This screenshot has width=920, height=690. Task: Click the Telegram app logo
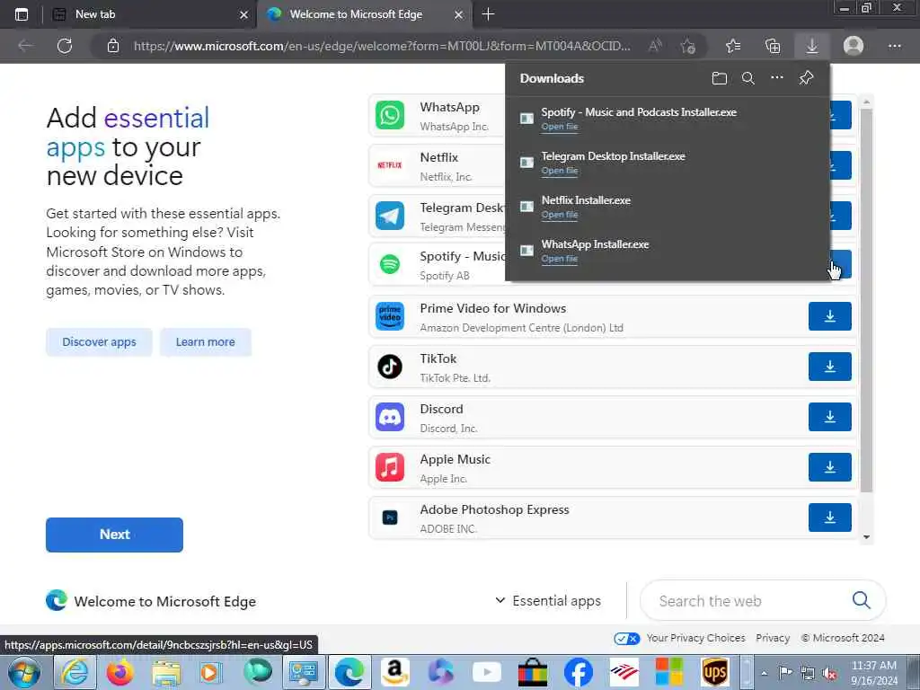tap(390, 216)
